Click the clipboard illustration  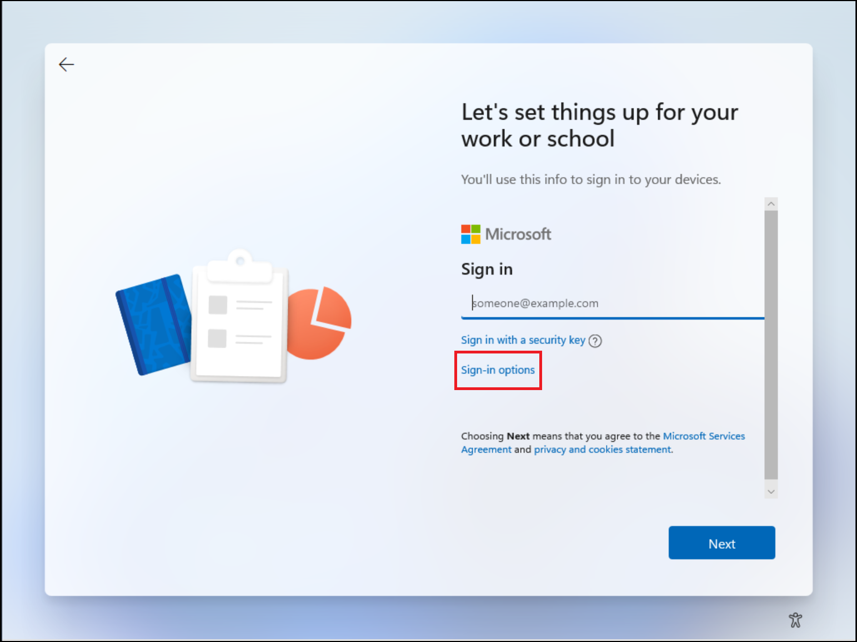click(239, 322)
